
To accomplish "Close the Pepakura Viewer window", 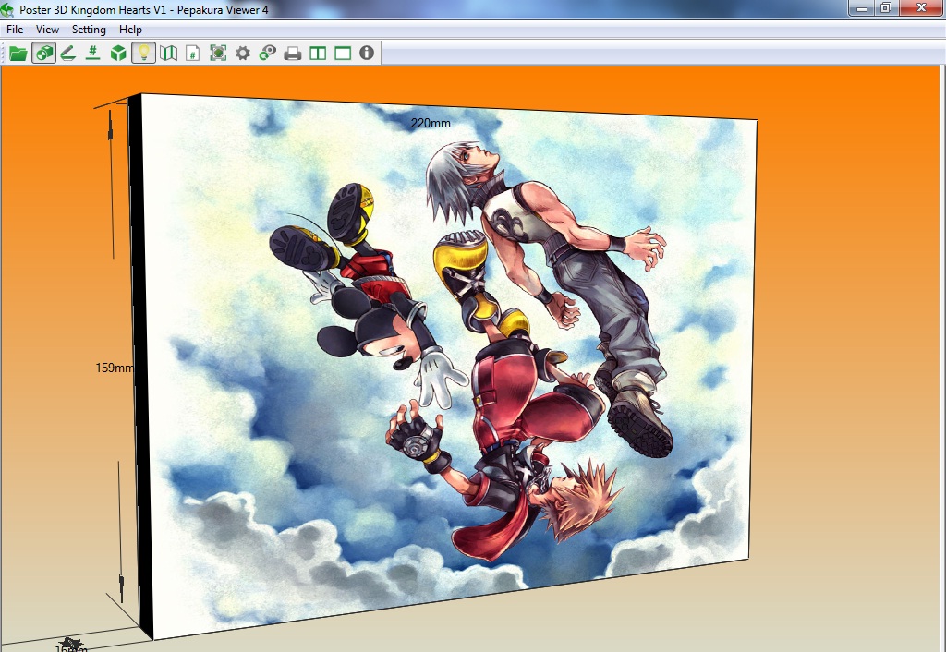I will 922,8.
